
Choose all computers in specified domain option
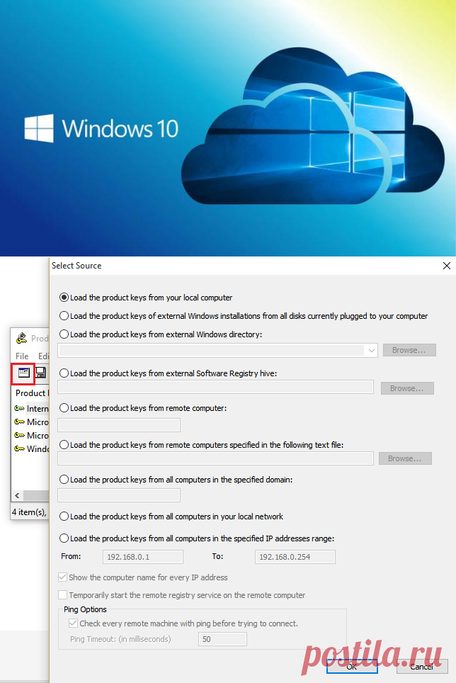tap(64, 480)
